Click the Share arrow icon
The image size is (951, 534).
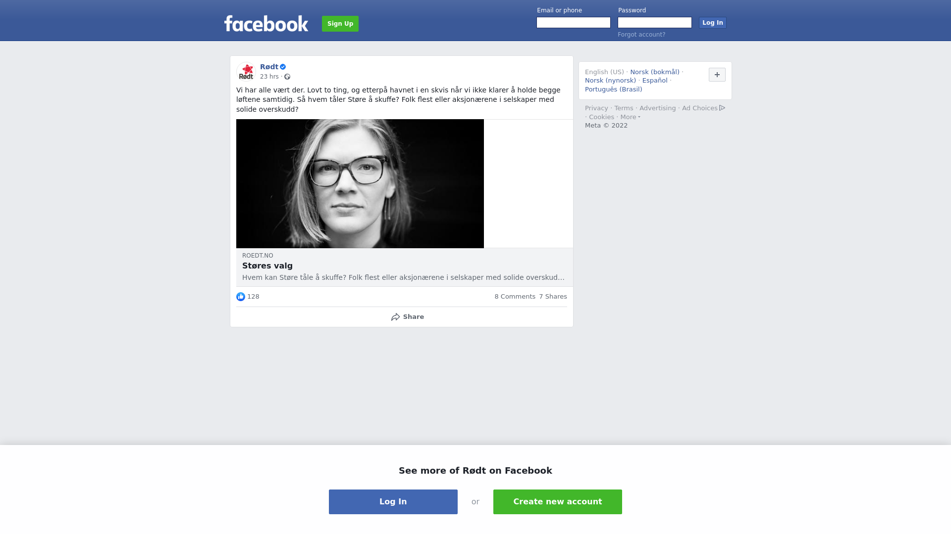(x=395, y=317)
